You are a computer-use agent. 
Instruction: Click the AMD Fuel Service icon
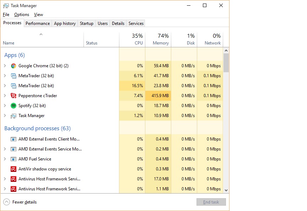click(13, 159)
